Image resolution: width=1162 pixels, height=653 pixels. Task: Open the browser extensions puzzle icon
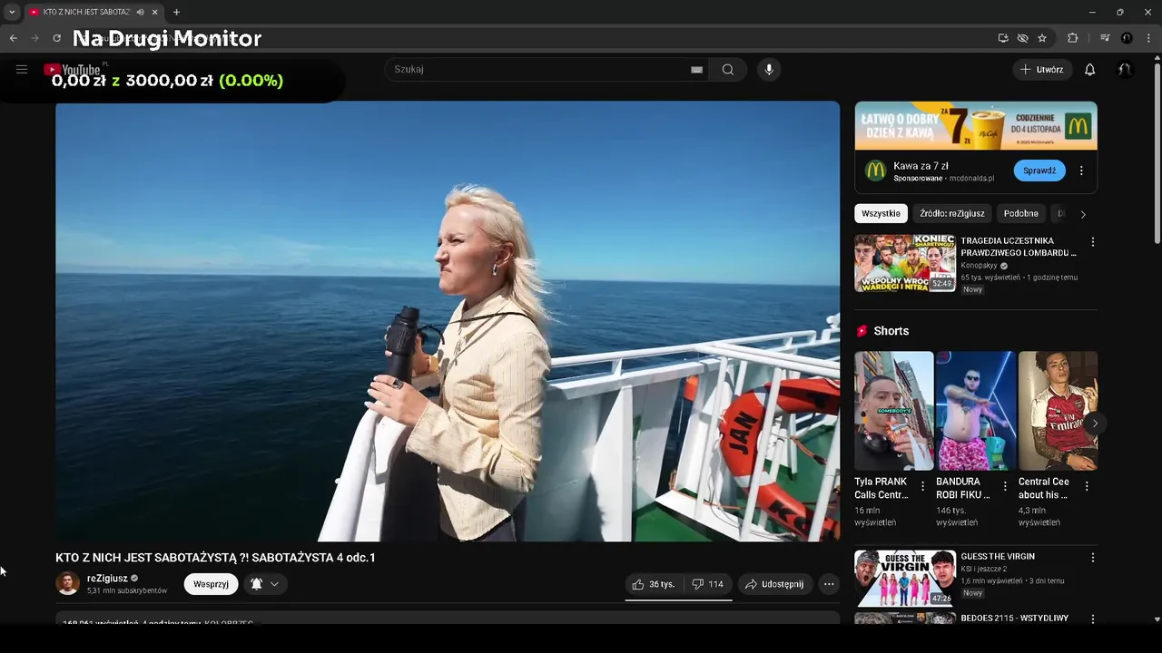point(1072,38)
